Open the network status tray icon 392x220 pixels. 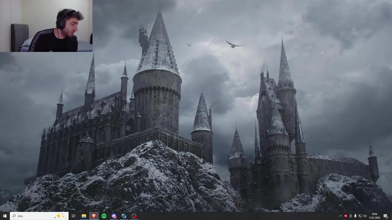pyautogui.click(x=360, y=216)
